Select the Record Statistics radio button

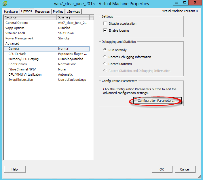coord(105,64)
